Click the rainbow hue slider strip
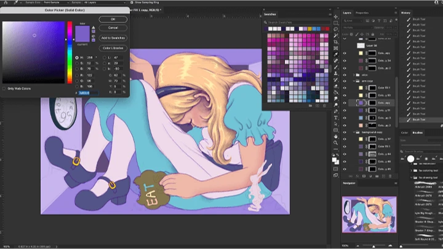The image size is (443, 249). [x=70, y=52]
